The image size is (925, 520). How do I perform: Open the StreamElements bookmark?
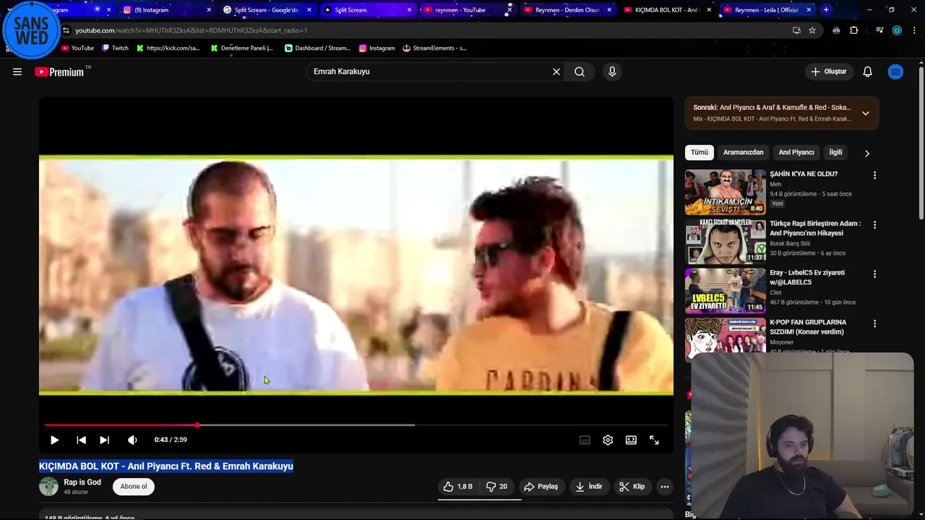(434, 48)
